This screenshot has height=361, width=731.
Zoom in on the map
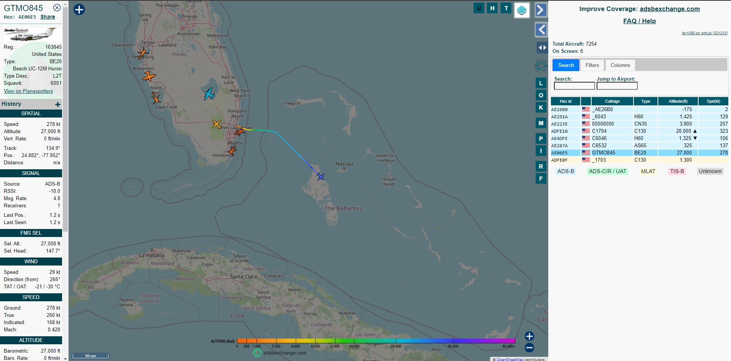point(529,336)
